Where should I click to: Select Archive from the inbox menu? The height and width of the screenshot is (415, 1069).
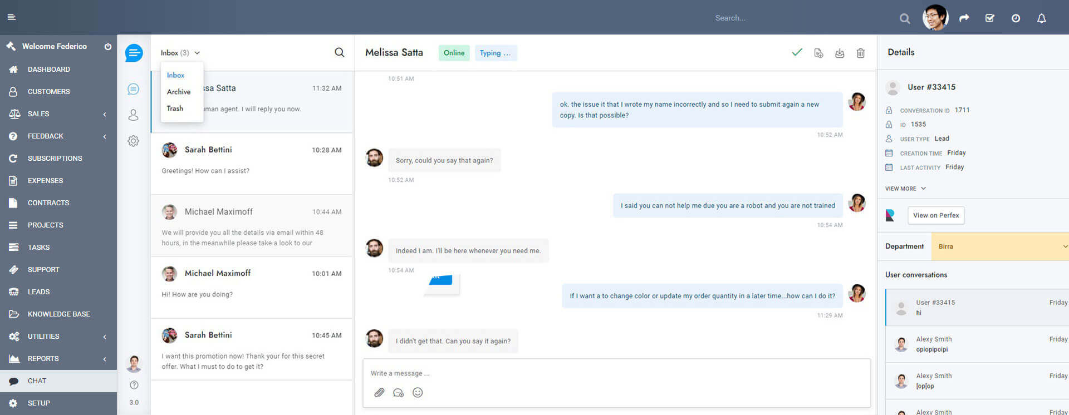tap(179, 92)
